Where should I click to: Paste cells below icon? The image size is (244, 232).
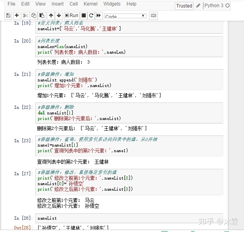pos(42,15)
